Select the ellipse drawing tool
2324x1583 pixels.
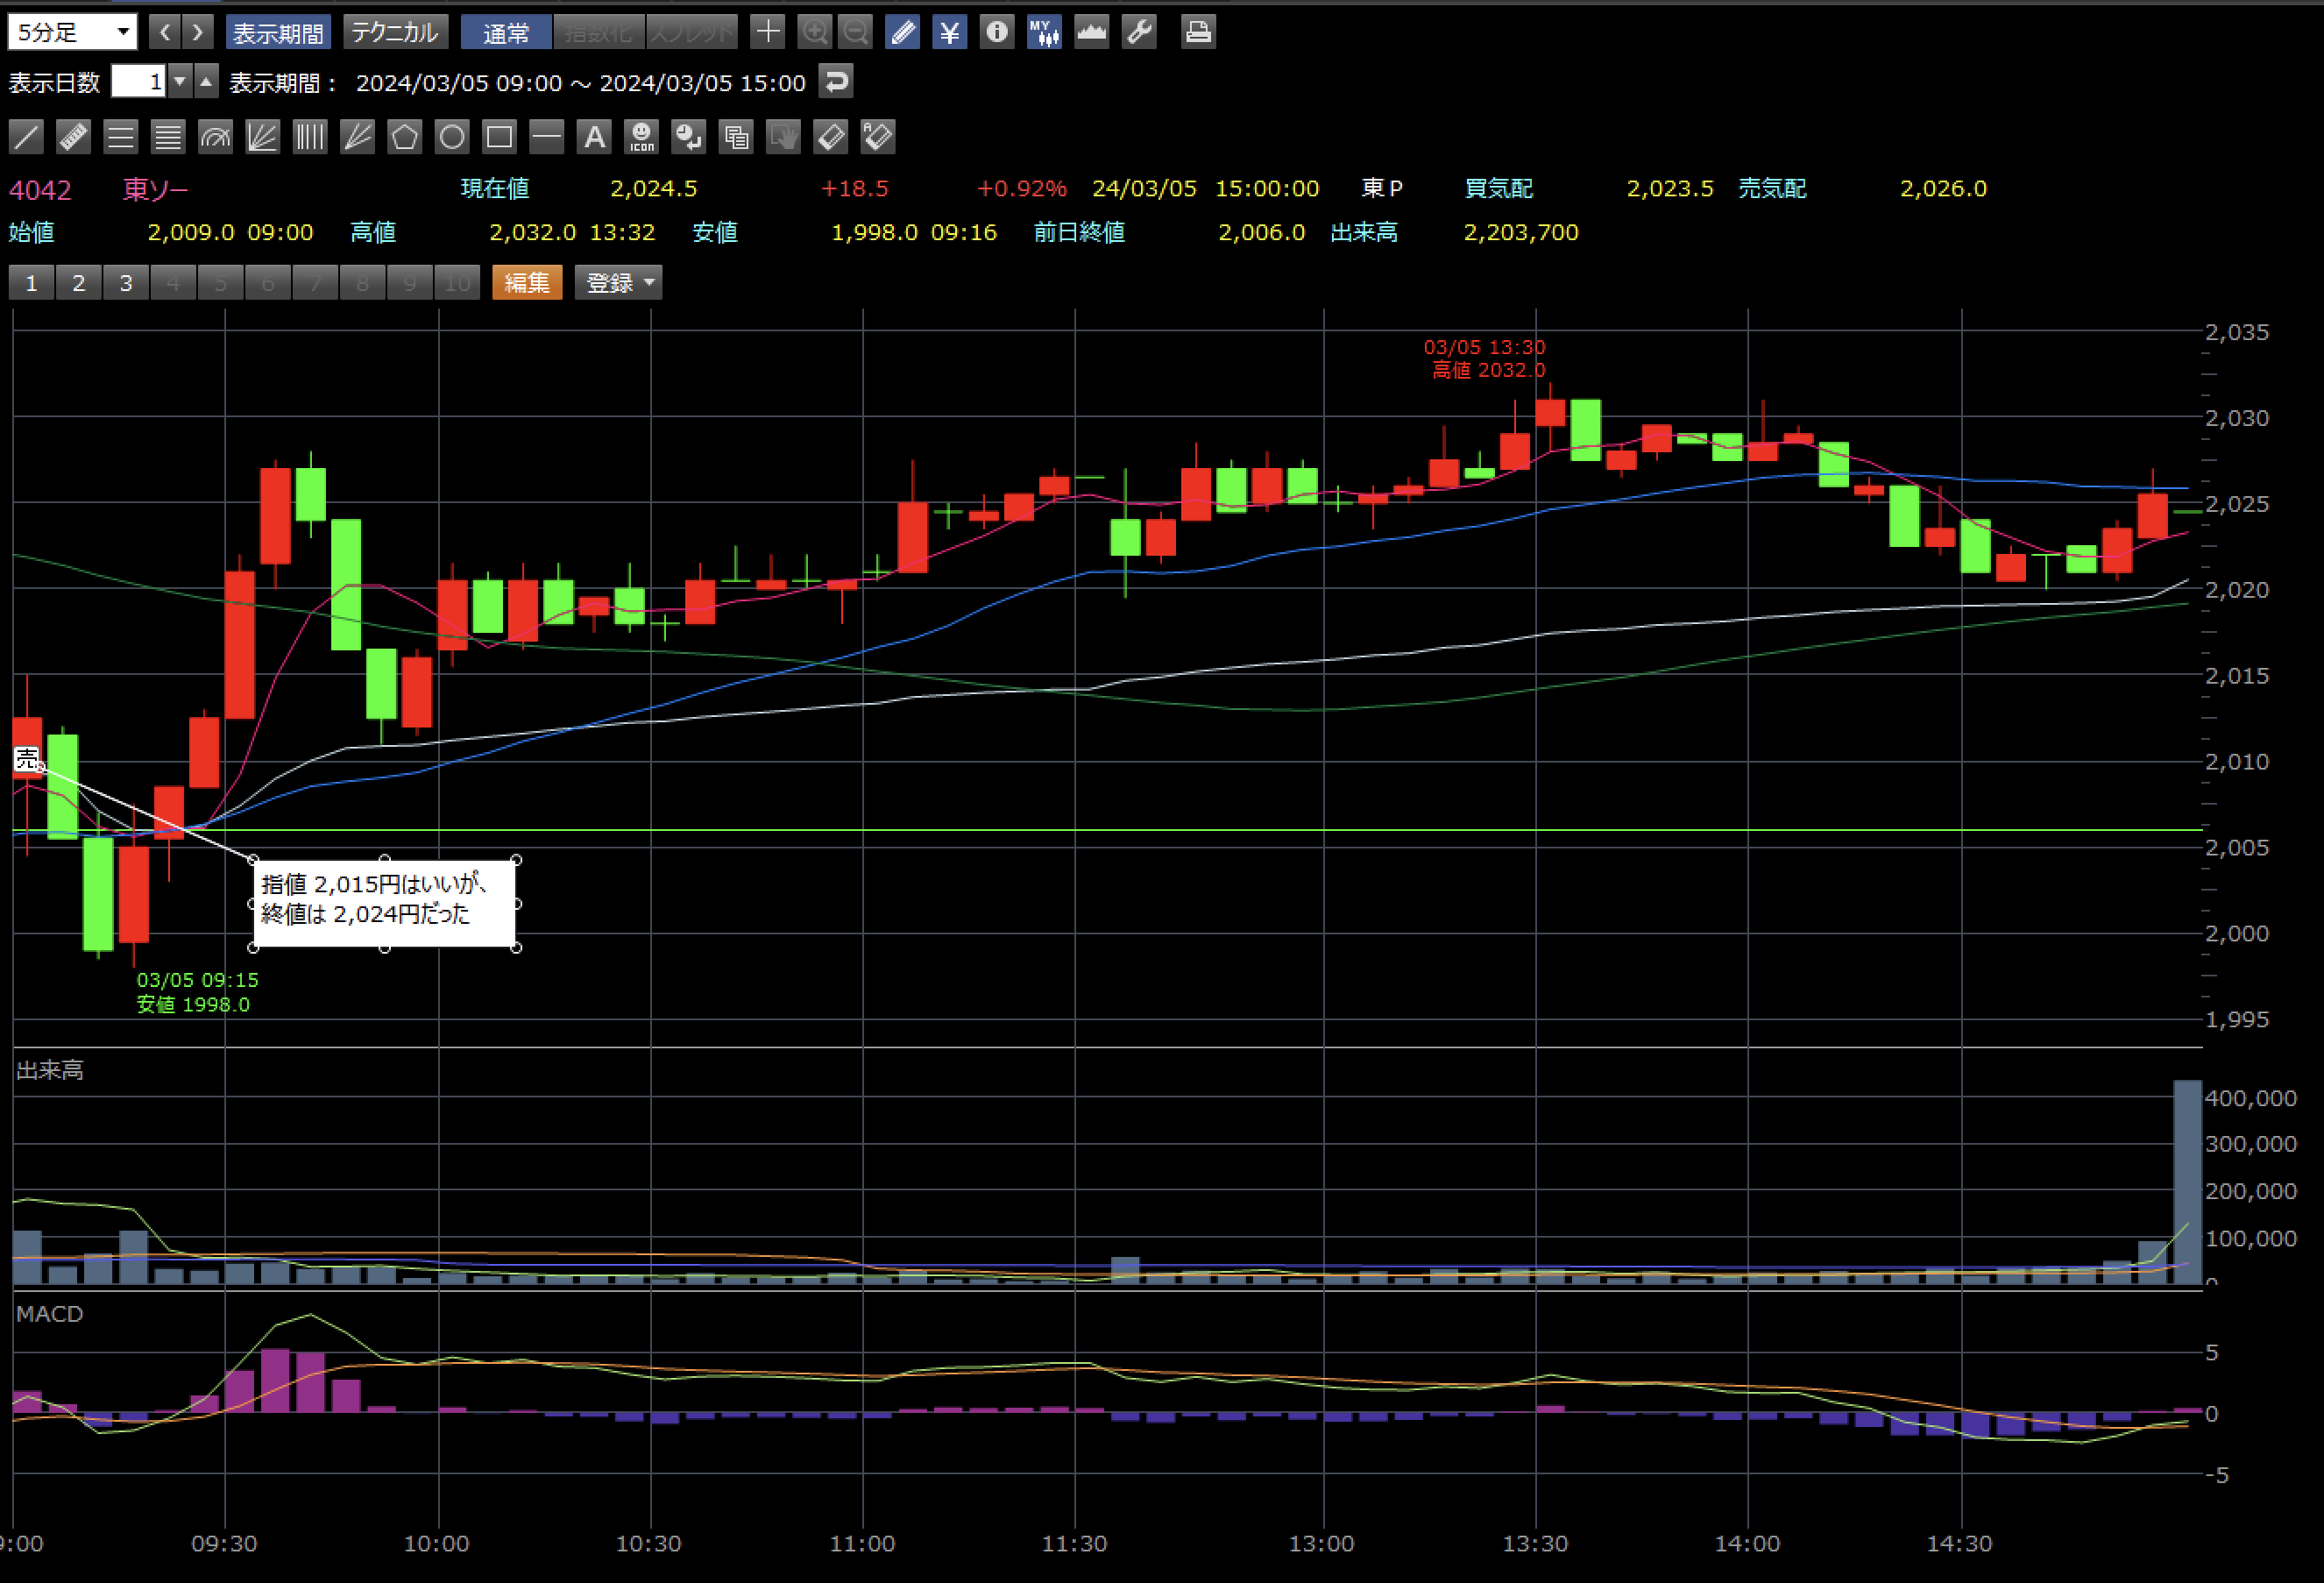(452, 137)
